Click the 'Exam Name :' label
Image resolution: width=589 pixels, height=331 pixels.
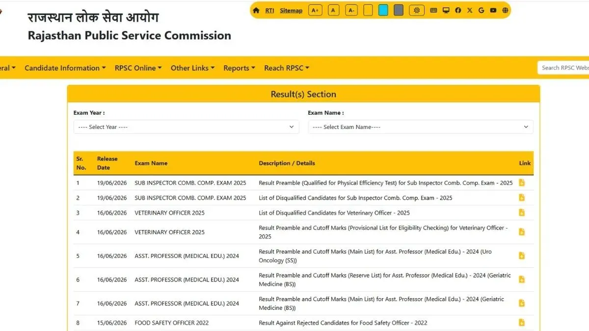pos(325,113)
